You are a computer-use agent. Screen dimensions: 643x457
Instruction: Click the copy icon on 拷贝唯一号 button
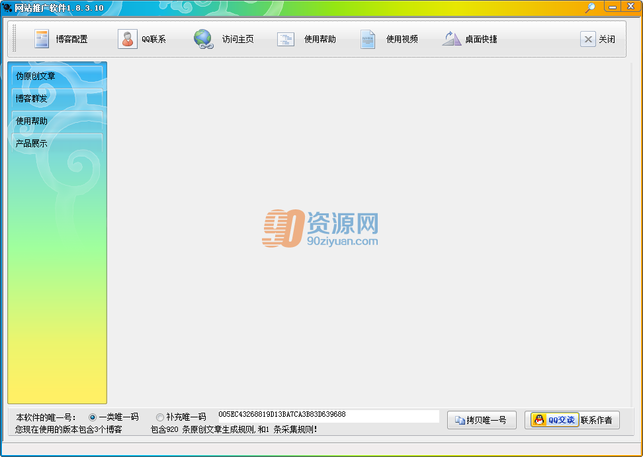click(x=460, y=420)
